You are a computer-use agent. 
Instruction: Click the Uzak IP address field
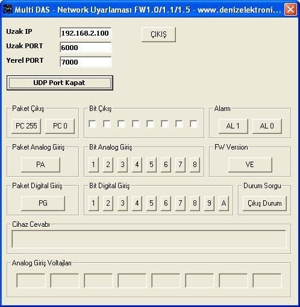[86, 33]
